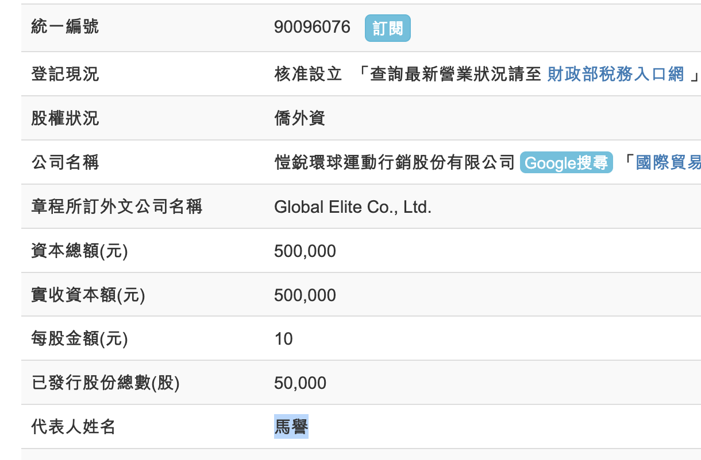Click the unified number 90096076

312,28
